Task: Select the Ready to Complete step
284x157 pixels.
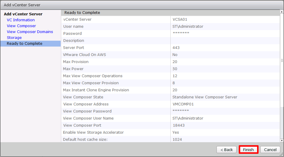Action: coord(30,43)
